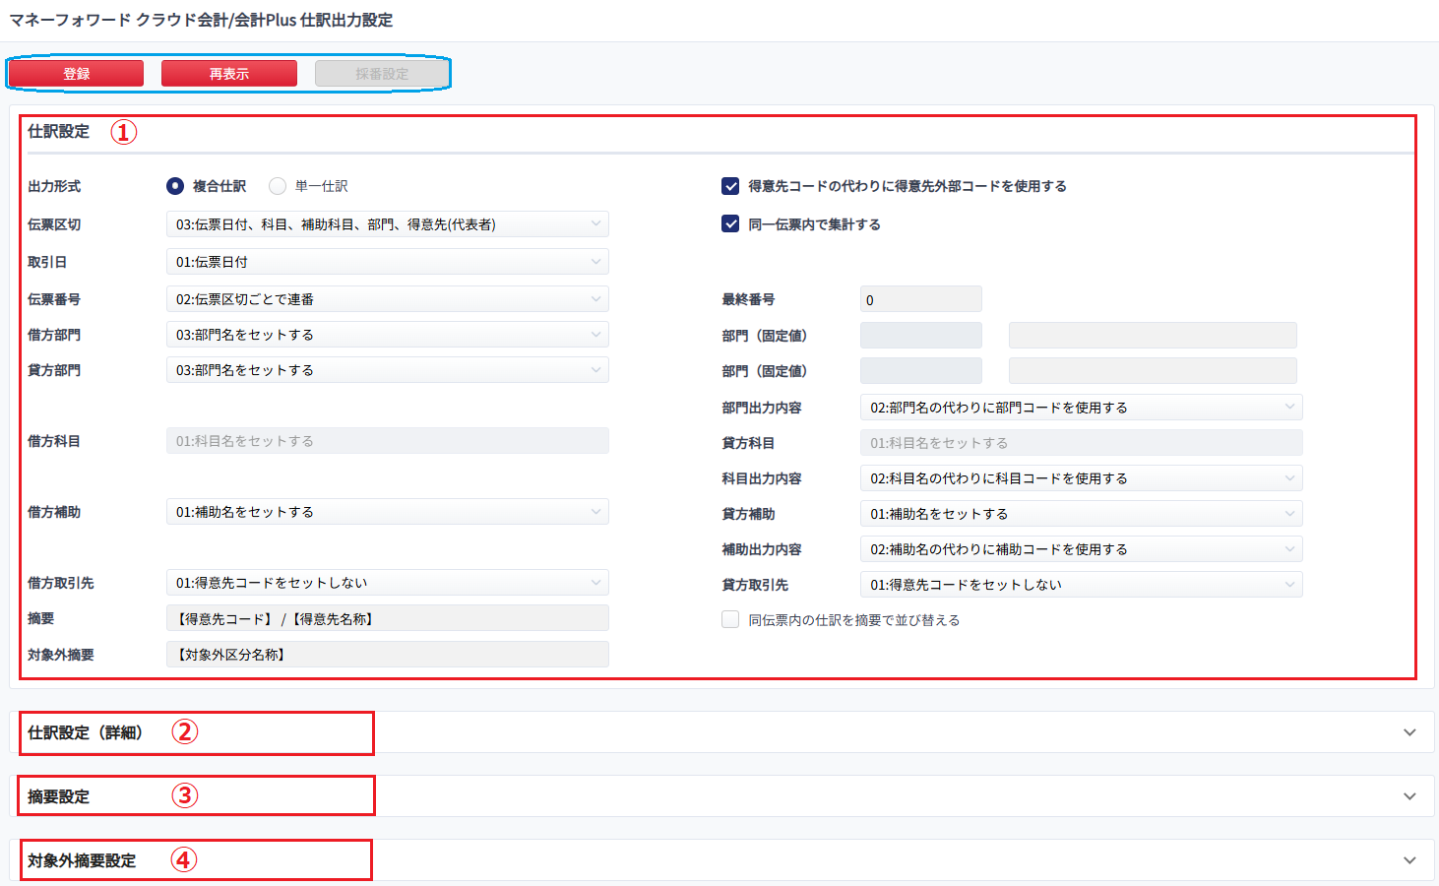Expand the 対象外摘要設定 section chevron
The width and height of the screenshot is (1439, 886).
point(1409,860)
